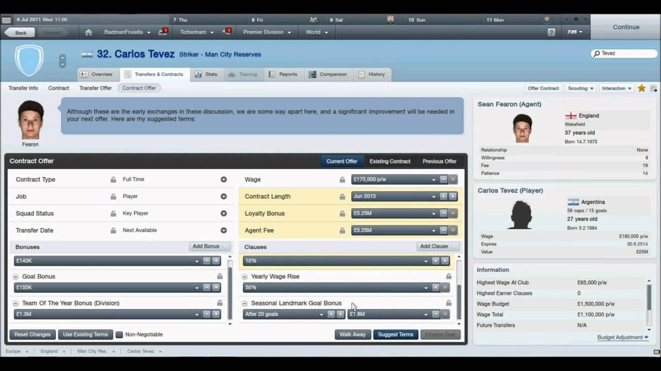Switch to the Reports tab

283,74
